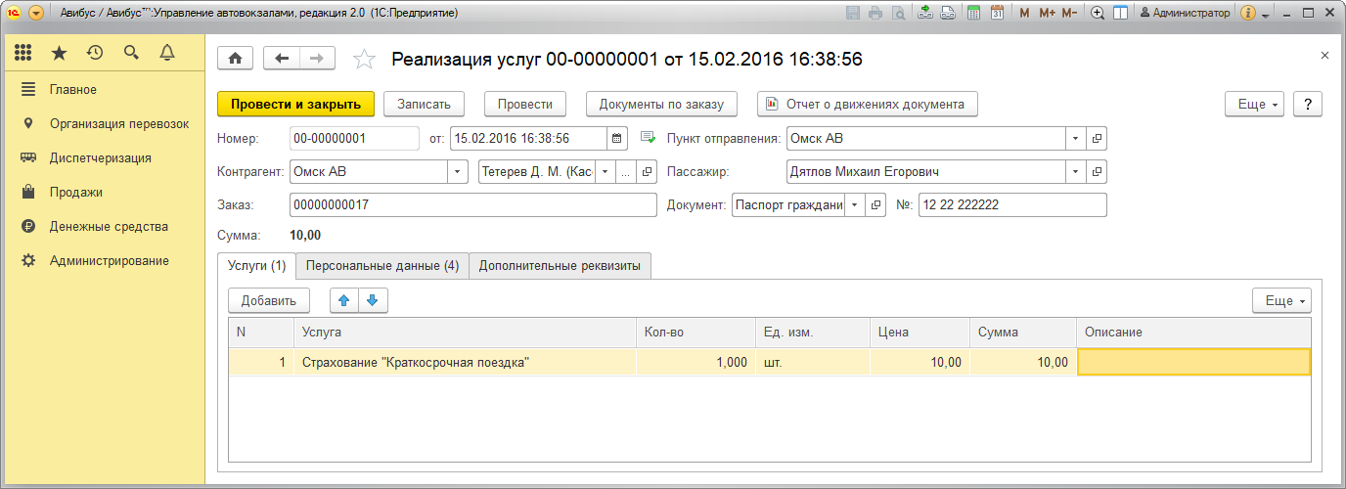Switch to Дополнительные реквизиты tab
The width and height of the screenshot is (1346, 489).
(560, 266)
